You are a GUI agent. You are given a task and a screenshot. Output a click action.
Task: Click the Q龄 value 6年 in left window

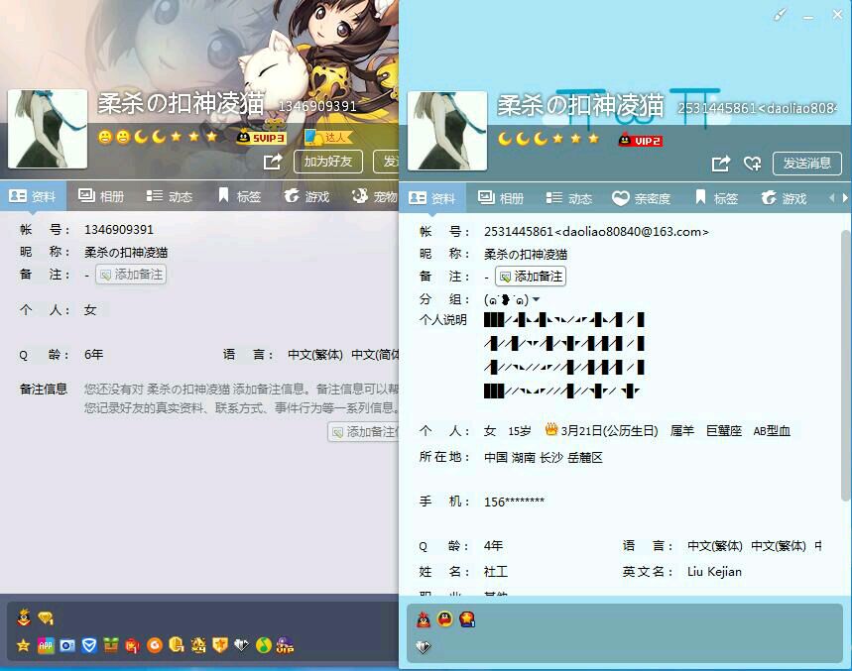click(x=94, y=355)
